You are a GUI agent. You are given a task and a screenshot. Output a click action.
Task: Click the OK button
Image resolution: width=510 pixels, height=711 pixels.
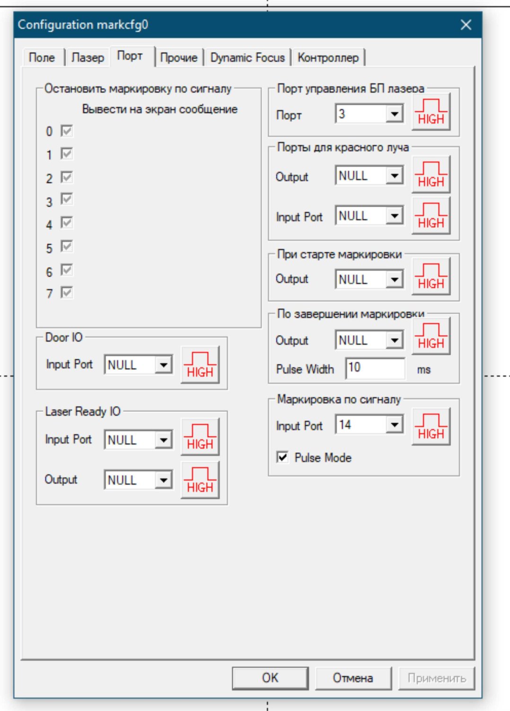[270, 678]
